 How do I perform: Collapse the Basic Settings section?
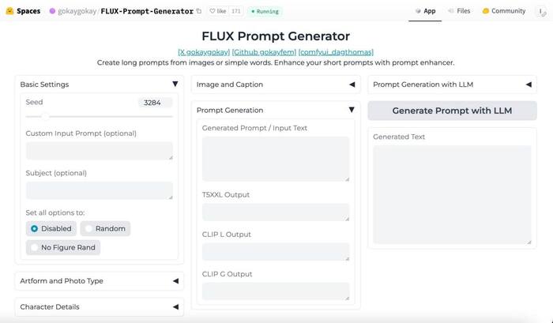(x=175, y=85)
